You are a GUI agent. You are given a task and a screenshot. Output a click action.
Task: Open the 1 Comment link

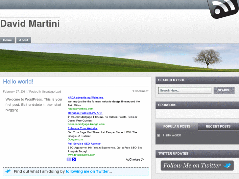(140, 91)
